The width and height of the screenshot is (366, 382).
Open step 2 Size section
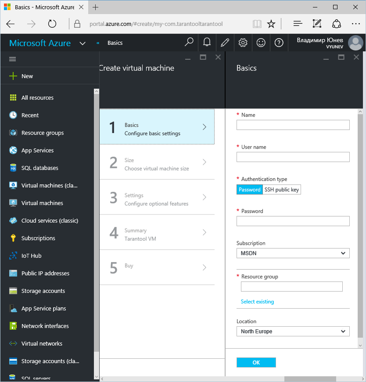157,162
